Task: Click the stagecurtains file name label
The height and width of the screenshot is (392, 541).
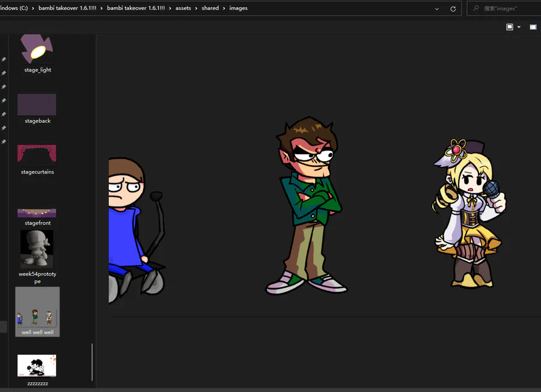Action: click(38, 172)
